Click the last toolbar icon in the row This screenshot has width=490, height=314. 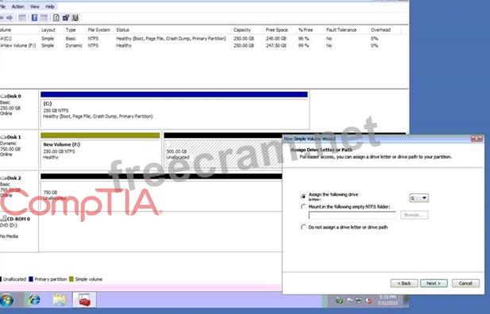click(75, 17)
